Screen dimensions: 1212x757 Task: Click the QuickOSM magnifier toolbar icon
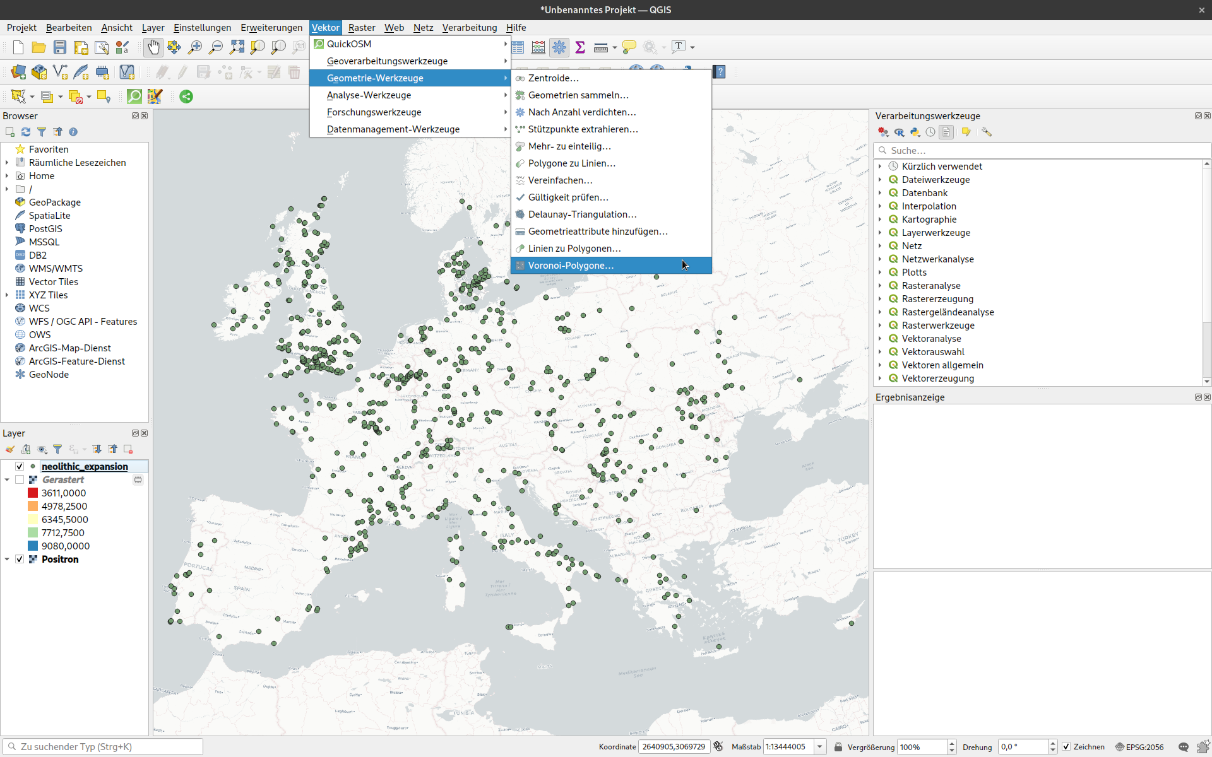coord(134,97)
